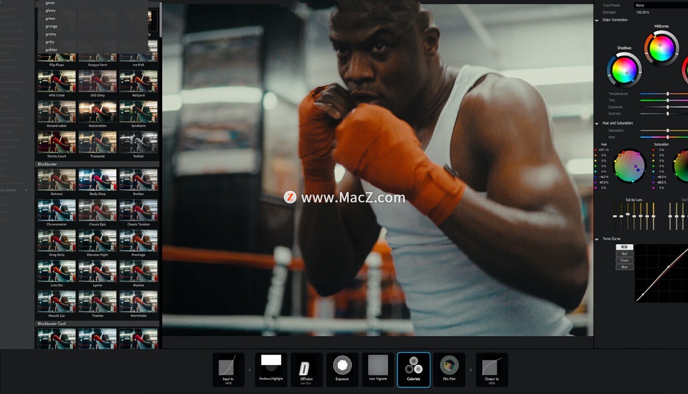Choose 'grungy' from the tag list
This screenshot has height=394, width=688.
point(51,26)
